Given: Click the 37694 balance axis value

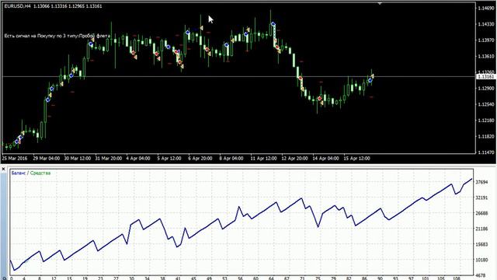Looking at the screenshot, I should pos(481,182).
